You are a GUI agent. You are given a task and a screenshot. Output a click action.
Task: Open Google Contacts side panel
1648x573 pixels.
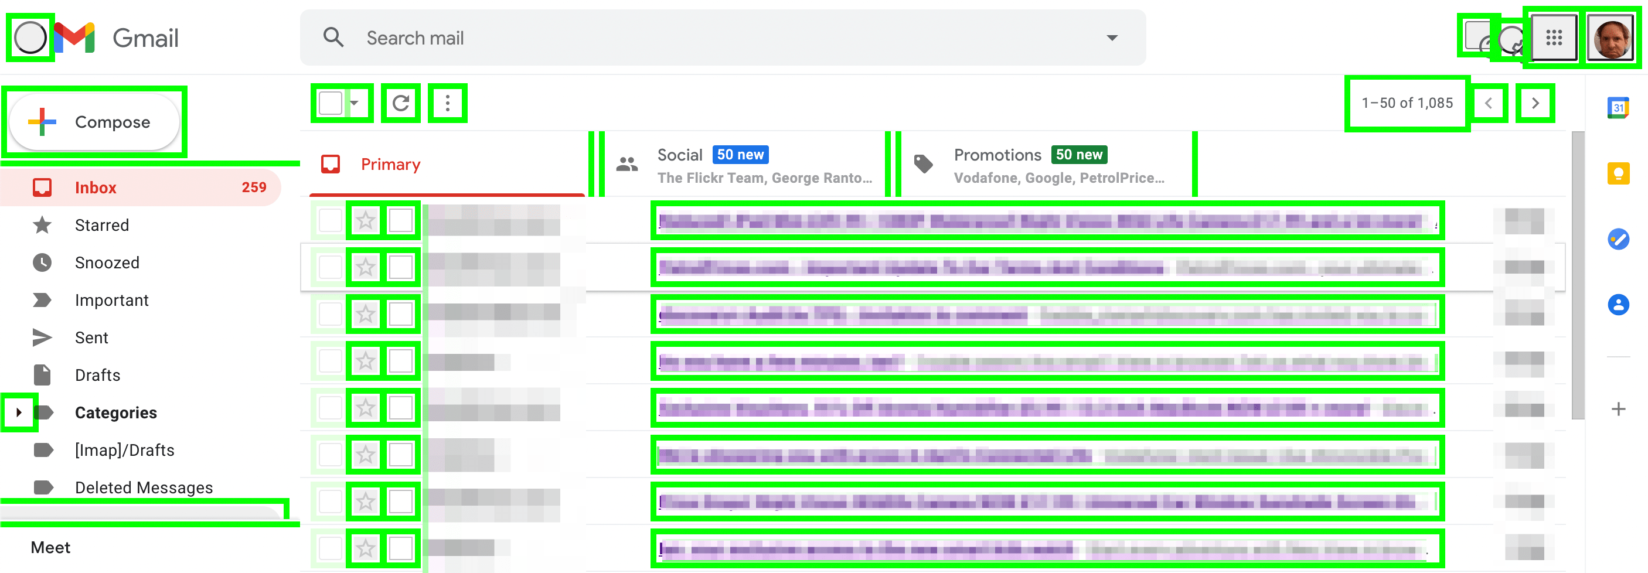click(1618, 305)
